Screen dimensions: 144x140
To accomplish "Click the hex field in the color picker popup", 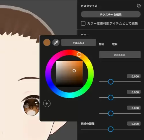I will (79, 43).
